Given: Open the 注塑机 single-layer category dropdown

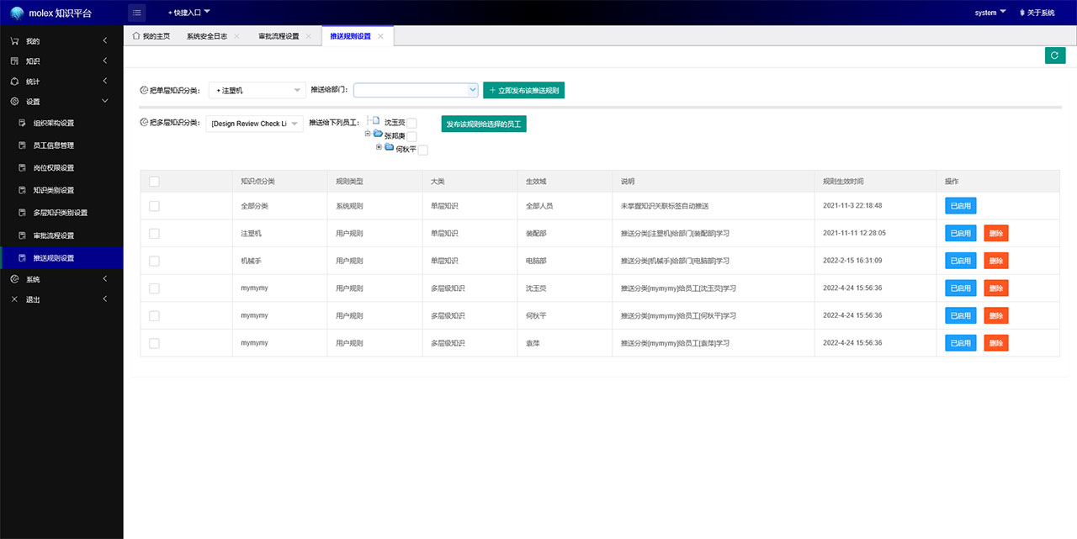Looking at the screenshot, I should (257, 90).
